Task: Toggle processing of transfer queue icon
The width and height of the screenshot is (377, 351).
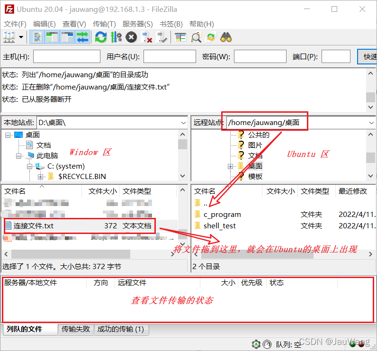Action: [x=116, y=37]
